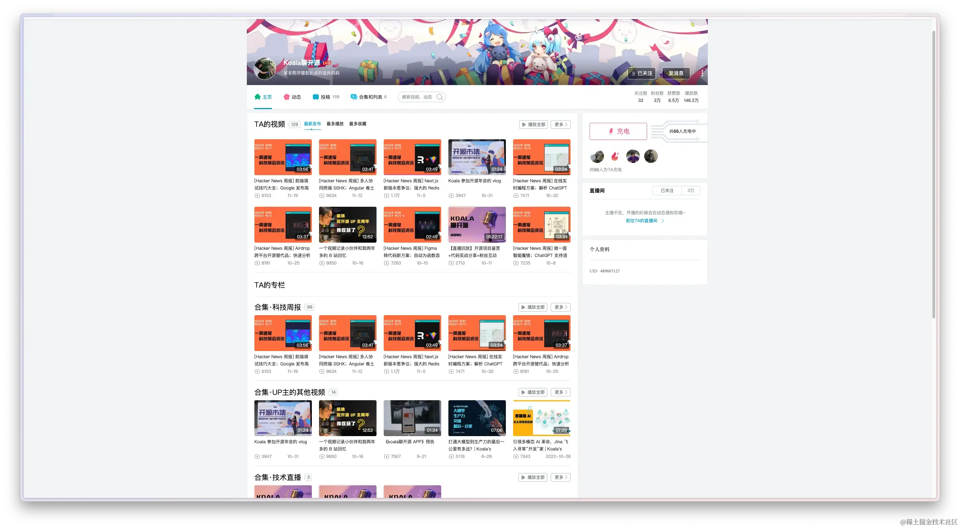Toggle 已关注 in the 直播间 panel
960x528 pixels.
pyautogui.click(x=667, y=191)
